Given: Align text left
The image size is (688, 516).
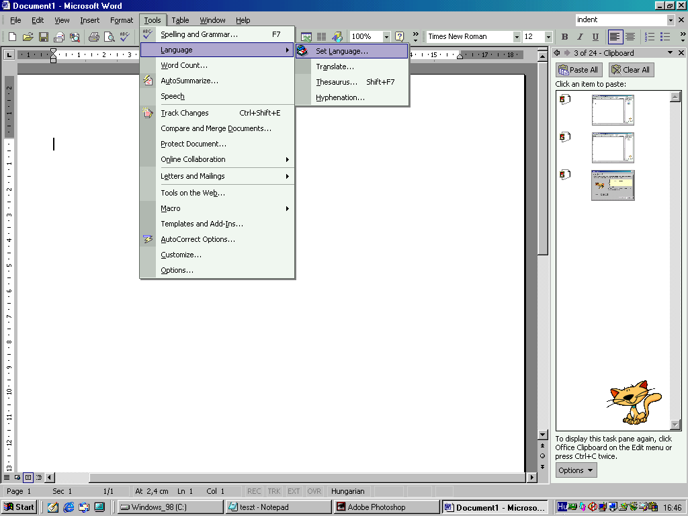Looking at the screenshot, I should [615, 37].
